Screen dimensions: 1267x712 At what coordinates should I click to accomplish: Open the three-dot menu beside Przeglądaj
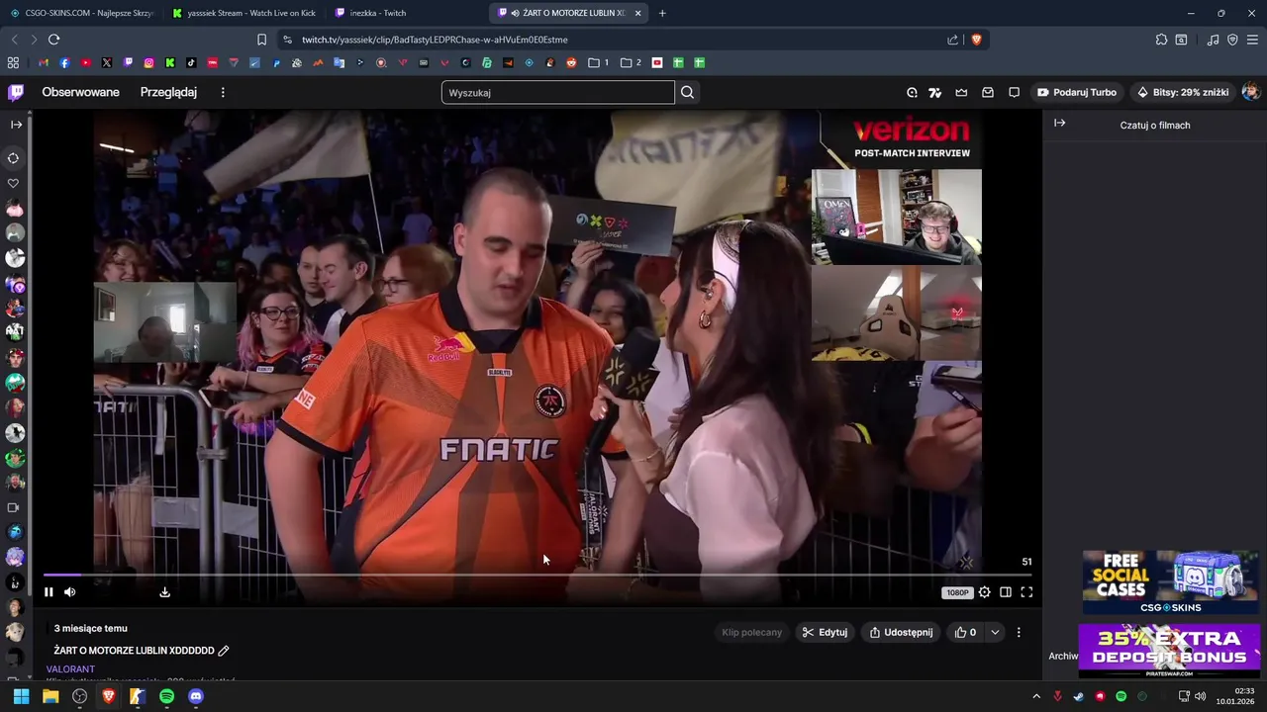tap(223, 92)
